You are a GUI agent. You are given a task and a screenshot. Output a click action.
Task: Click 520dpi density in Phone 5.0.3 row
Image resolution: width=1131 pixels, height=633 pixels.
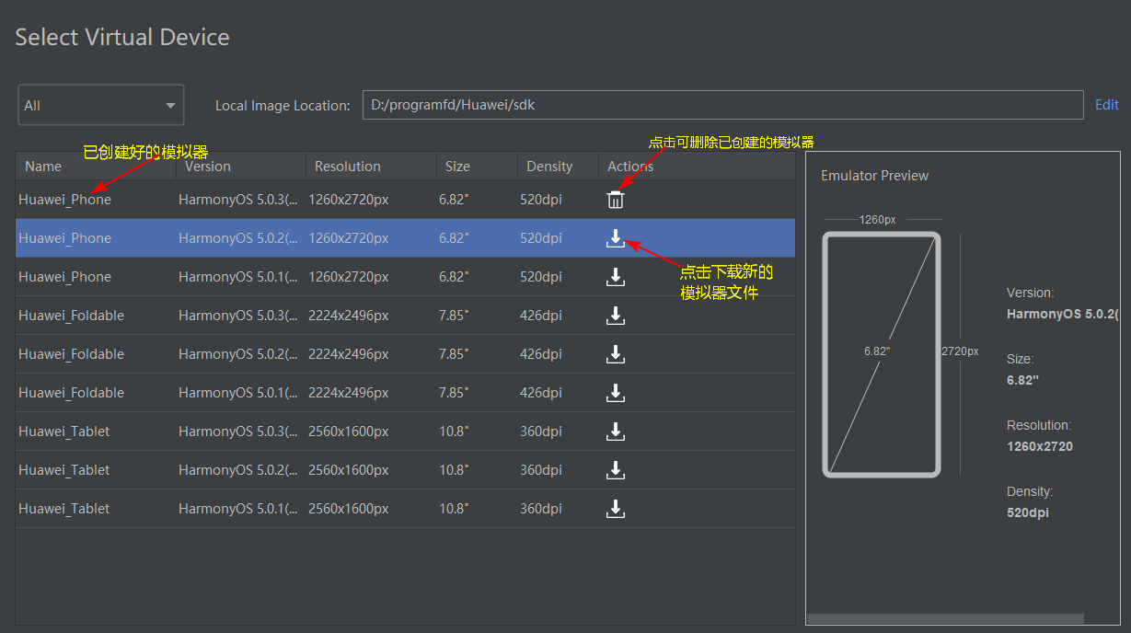[x=541, y=200]
